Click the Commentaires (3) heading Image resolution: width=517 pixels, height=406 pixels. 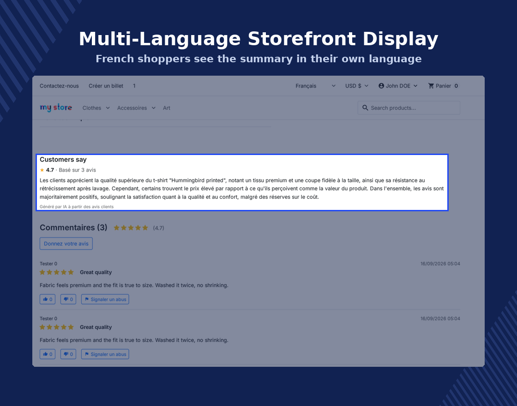[73, 227]
